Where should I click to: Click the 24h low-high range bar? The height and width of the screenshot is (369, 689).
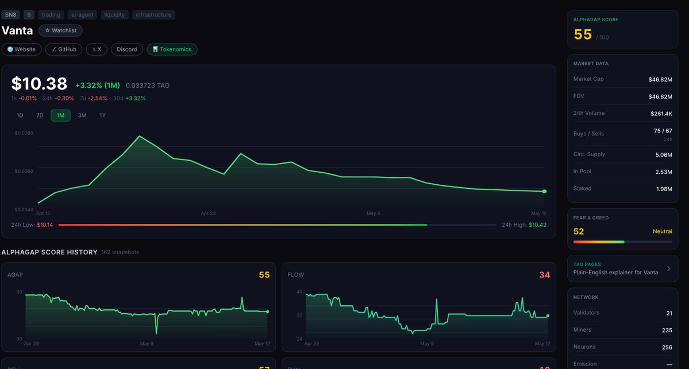click(x=278, y=224)
